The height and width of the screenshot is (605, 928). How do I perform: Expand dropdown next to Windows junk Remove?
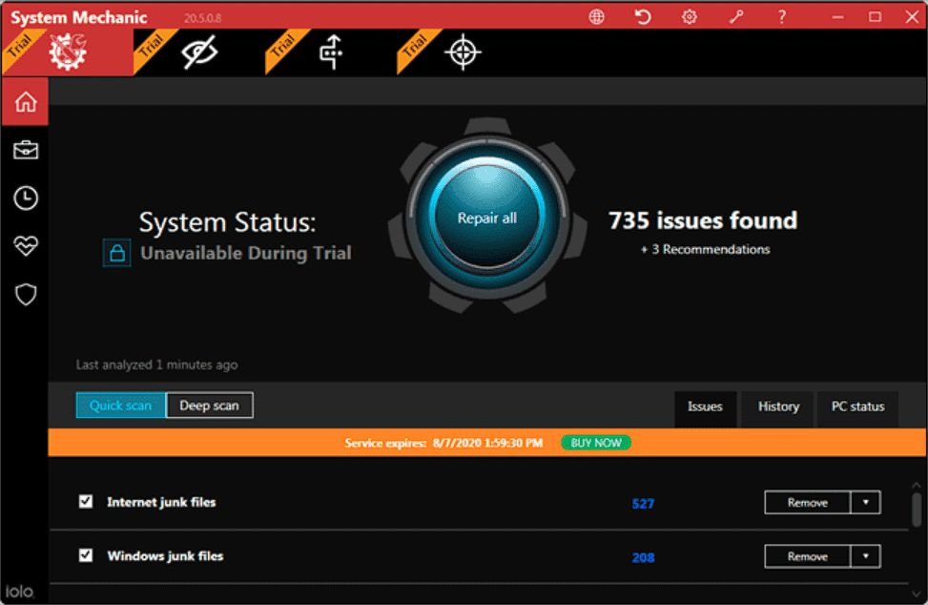[x=866, y=556]
